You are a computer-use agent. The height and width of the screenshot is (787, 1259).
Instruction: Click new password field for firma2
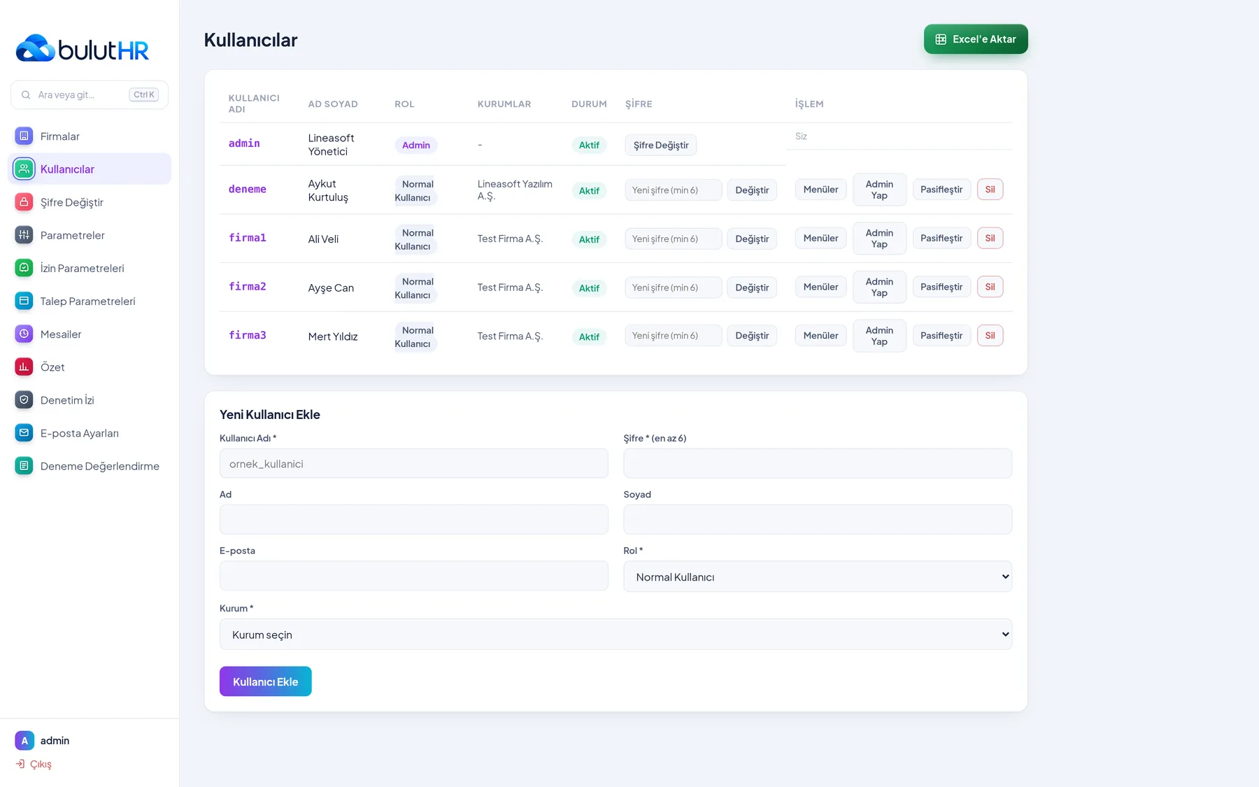pyautogui.click(x=673, y=288)
